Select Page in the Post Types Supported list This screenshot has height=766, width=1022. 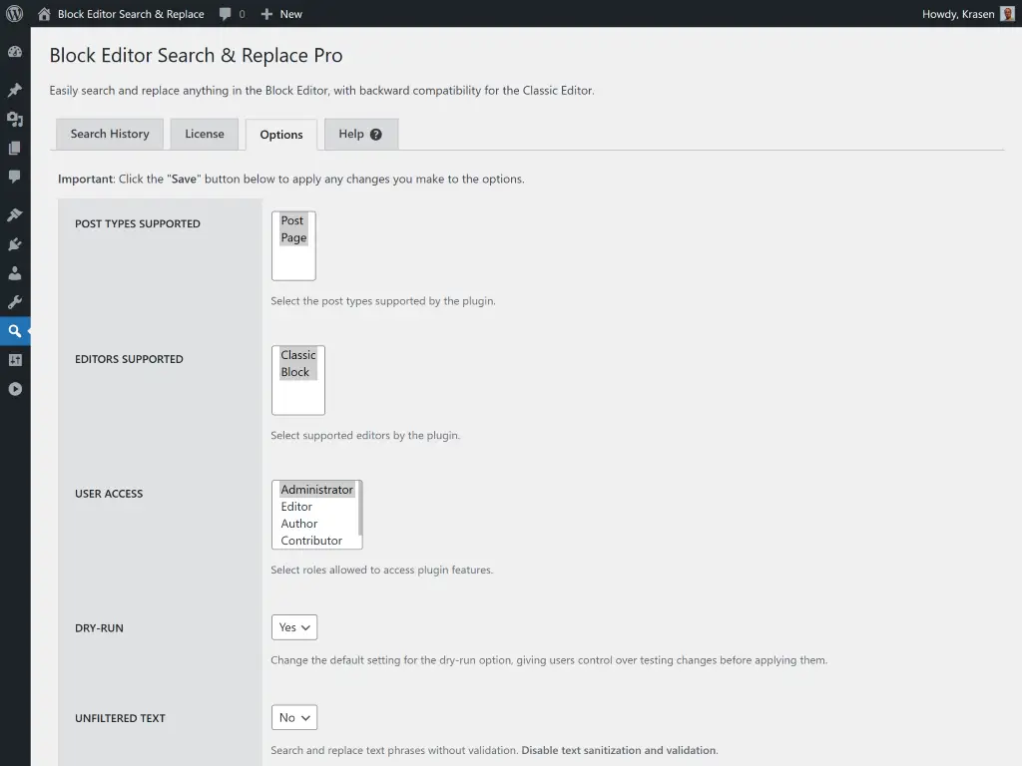(x=292, y=237)
